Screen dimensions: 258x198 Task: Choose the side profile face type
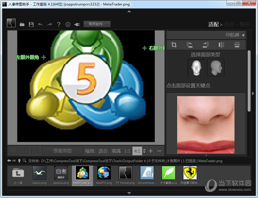pos(216,68)
